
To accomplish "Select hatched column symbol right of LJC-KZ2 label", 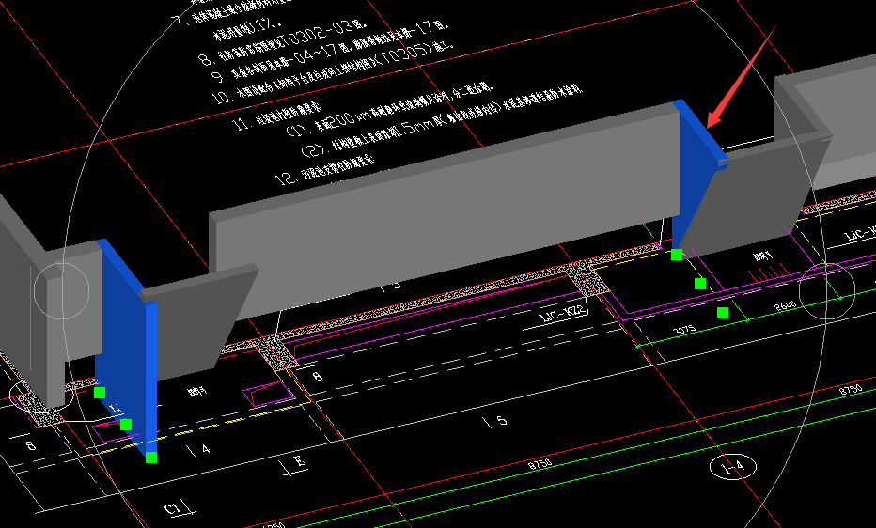I will coord(590,277).
